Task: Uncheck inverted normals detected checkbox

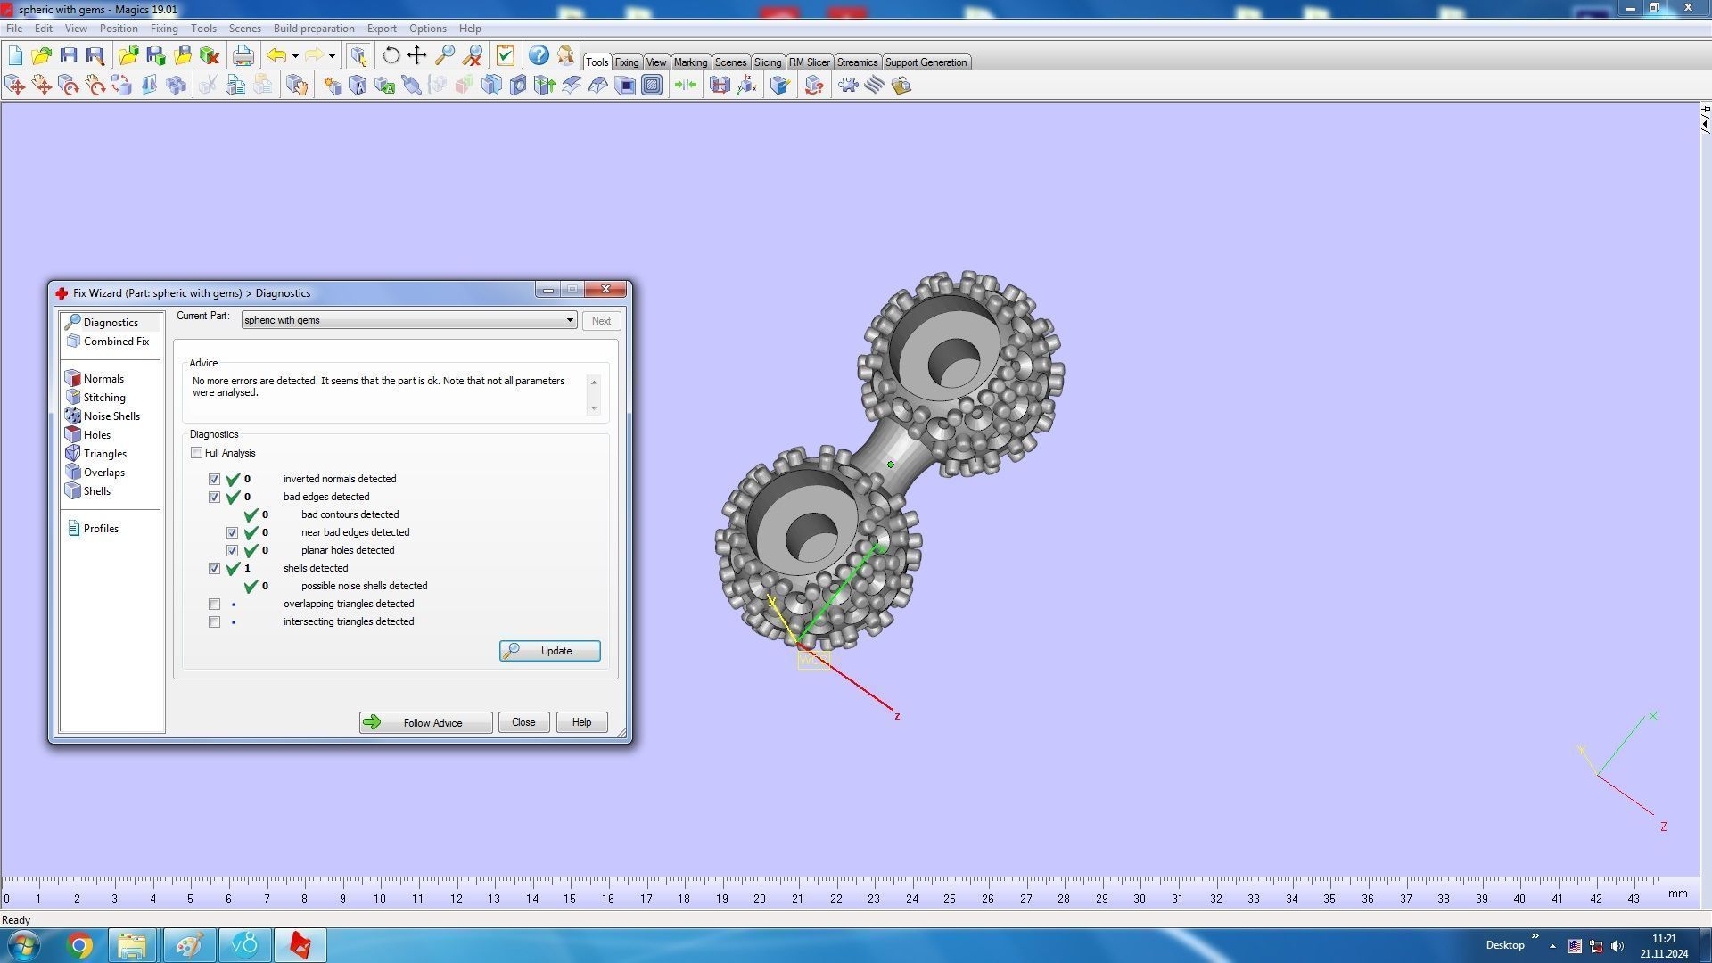Action: (x=215, y=480)
